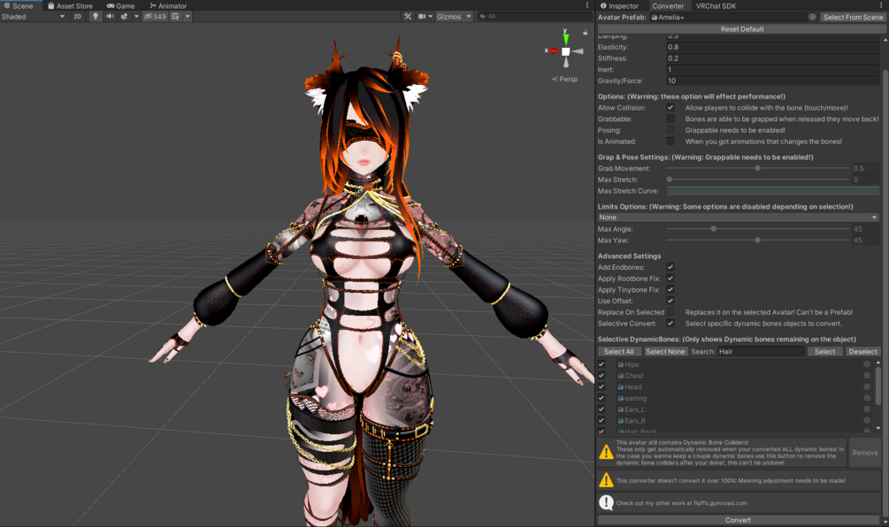
Task: Open component editor tools wrench icon
Action: [408, 17]
